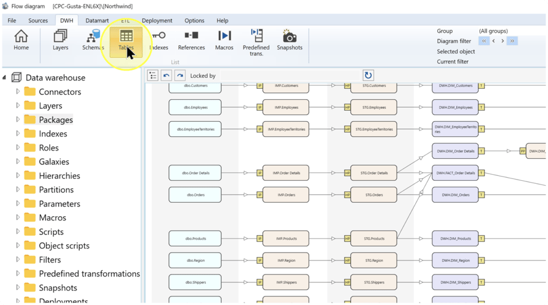Go to last diagram filter
Screen dimensions: 548x305
click(512, 41)
